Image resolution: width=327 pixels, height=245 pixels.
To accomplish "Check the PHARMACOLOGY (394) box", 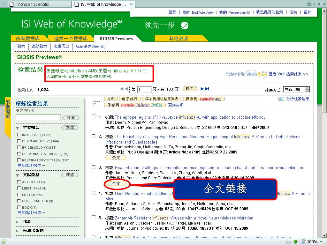I will point(19,141).
